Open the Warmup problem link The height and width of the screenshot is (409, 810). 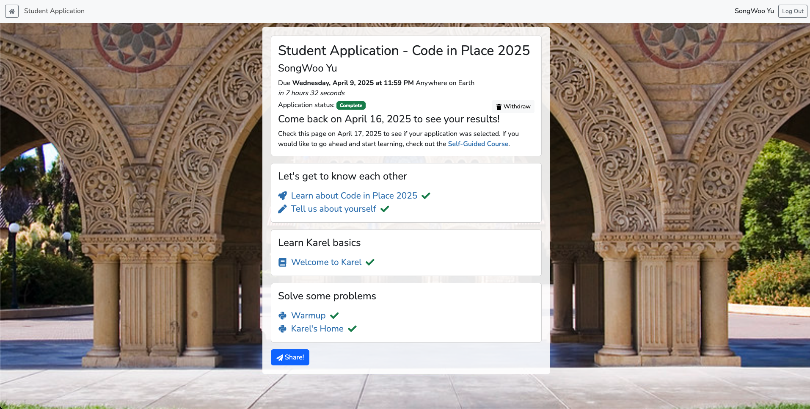[x=308, y=315]
